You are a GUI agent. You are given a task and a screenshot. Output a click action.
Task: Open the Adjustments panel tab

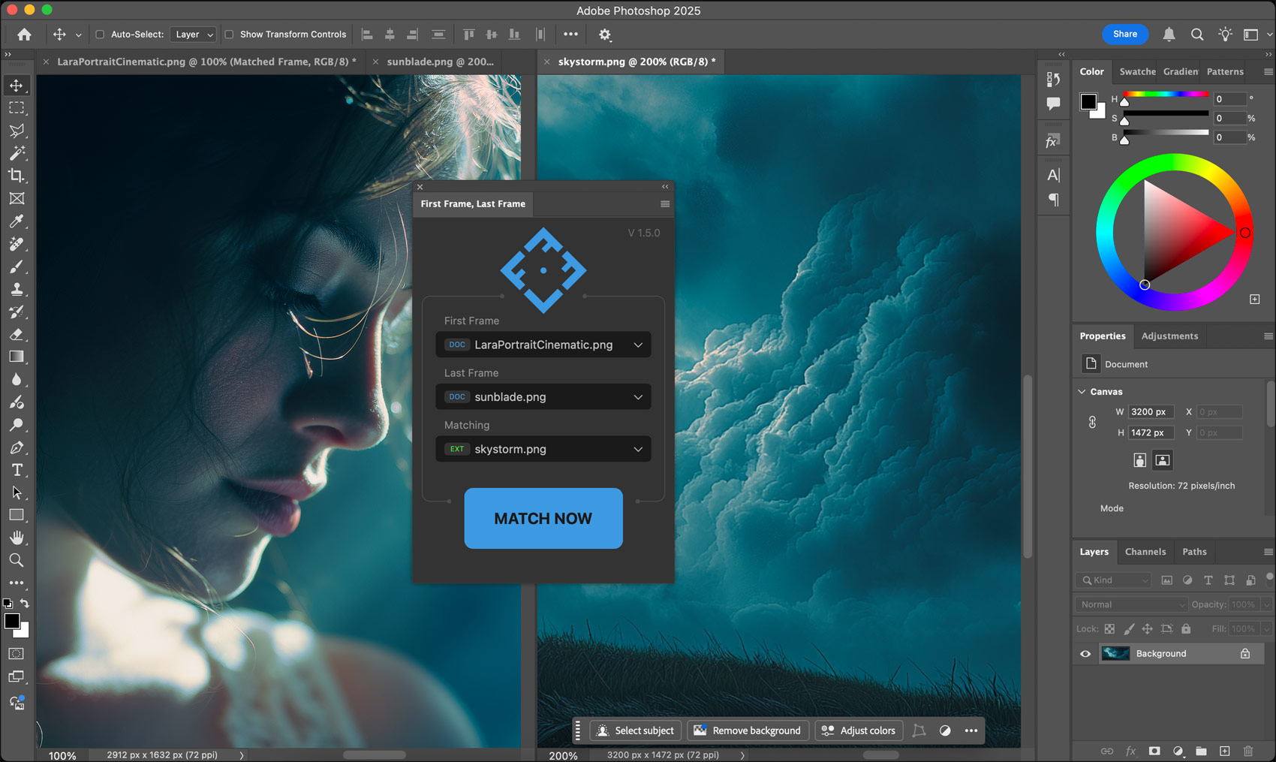(1169, 336)
